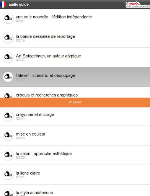150x196 pixels.
Task: Open 'mise en couleur' track
Action: (75, 136)
